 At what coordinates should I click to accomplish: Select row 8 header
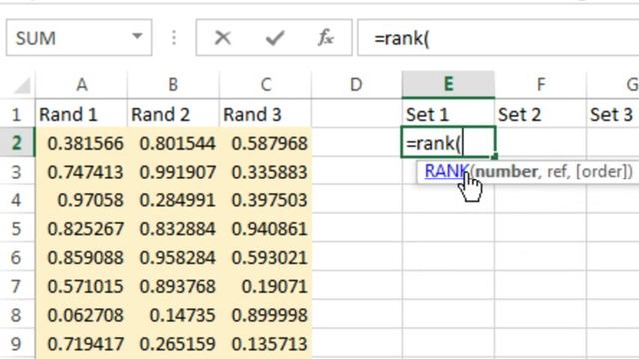pyautogui.click(x=17, y=315)
